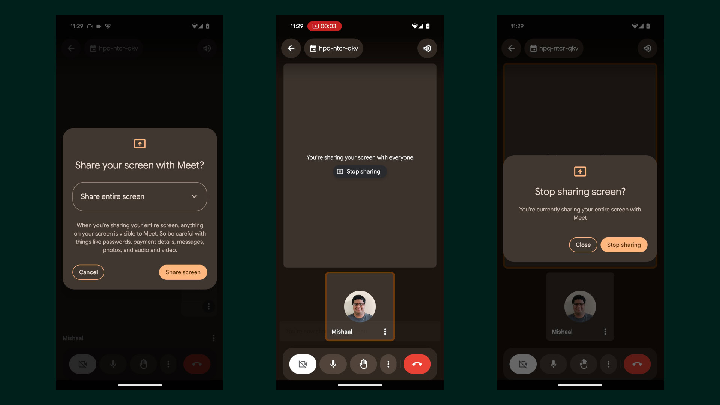
Task: Click the dropdown chevron for sharing options
Action: [194, 196]
